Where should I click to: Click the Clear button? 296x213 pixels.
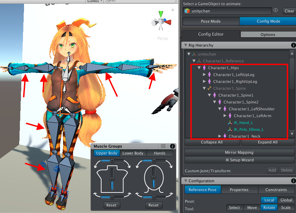coord(289,11)
